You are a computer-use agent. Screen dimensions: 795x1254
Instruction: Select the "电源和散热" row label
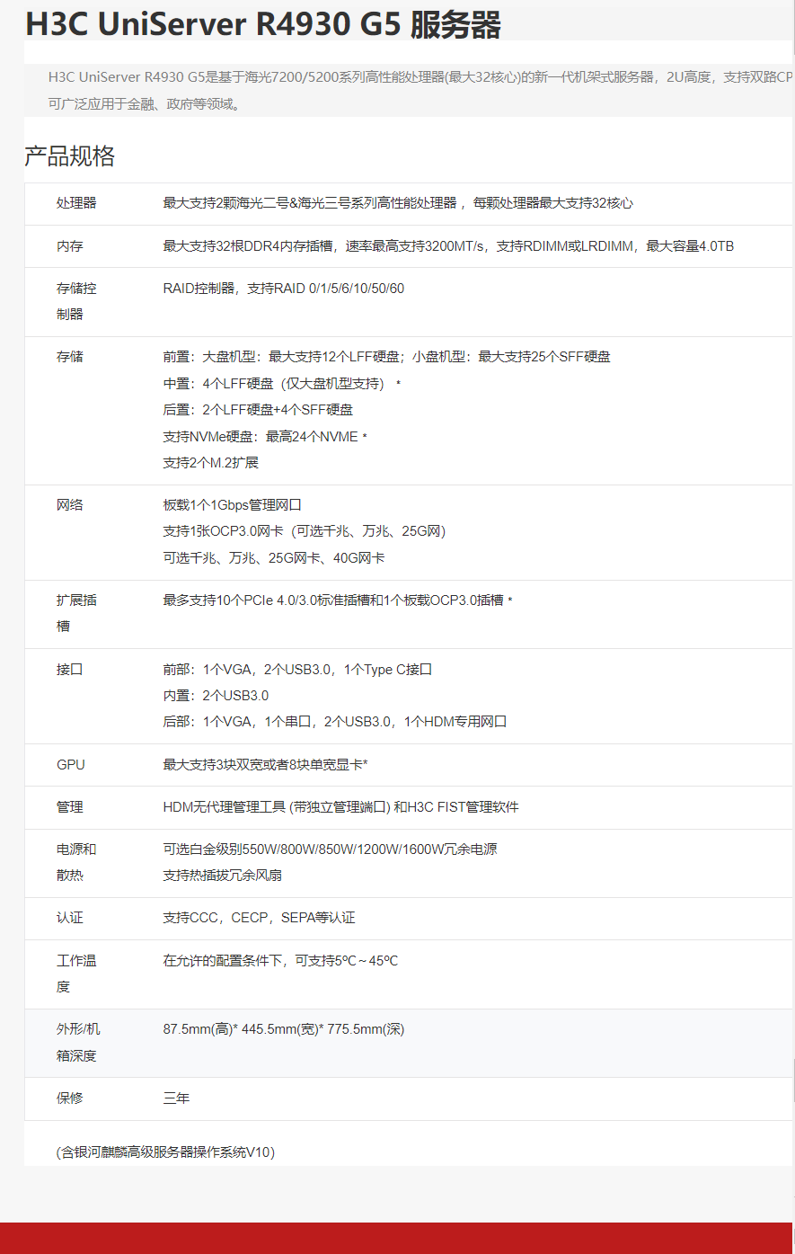(76, 862)
